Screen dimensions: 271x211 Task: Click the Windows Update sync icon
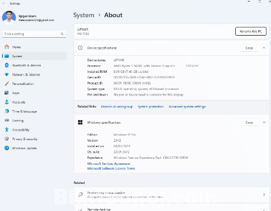[x=7, y=148]
